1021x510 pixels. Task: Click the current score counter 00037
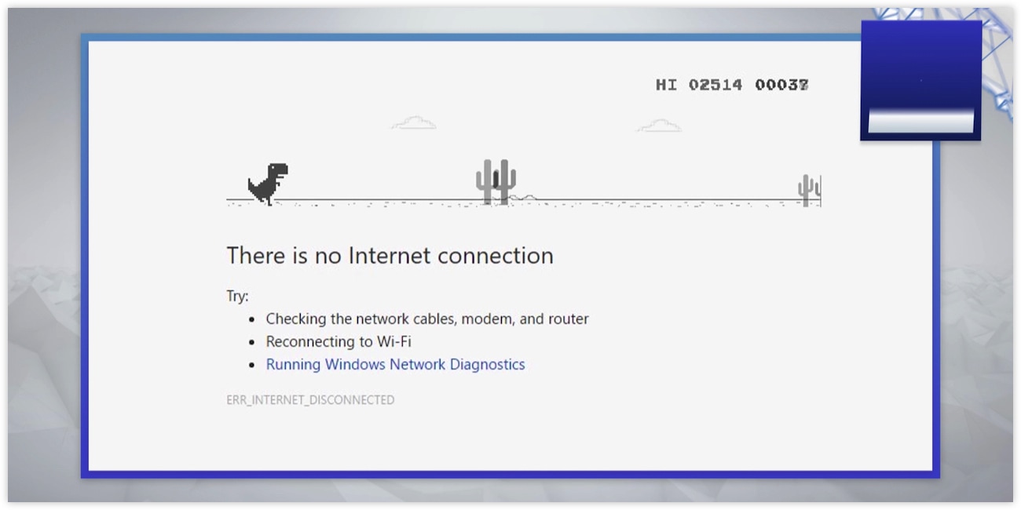click(781, 85)
